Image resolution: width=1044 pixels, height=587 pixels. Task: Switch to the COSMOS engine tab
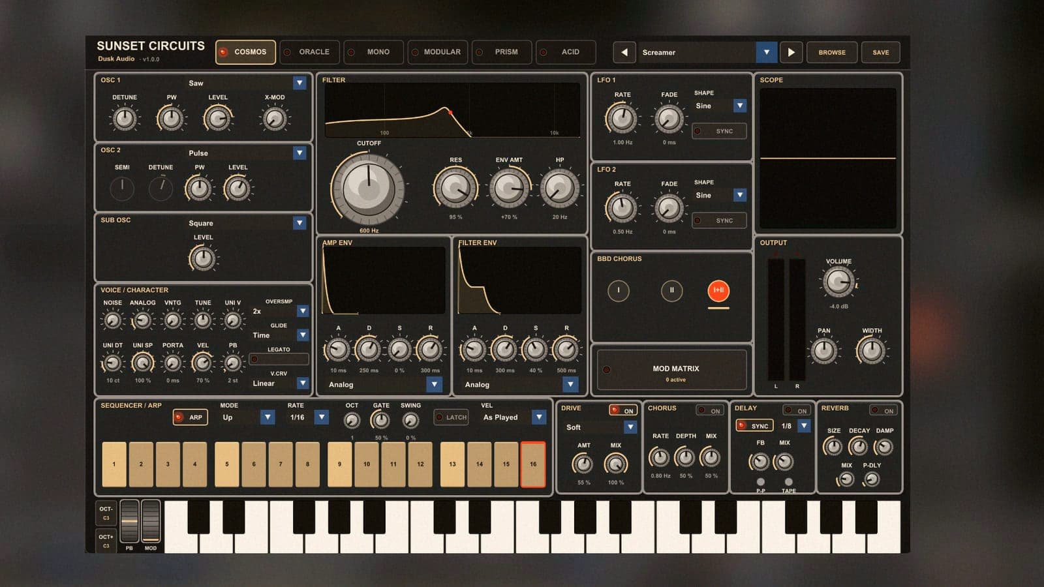pos(245,52)
